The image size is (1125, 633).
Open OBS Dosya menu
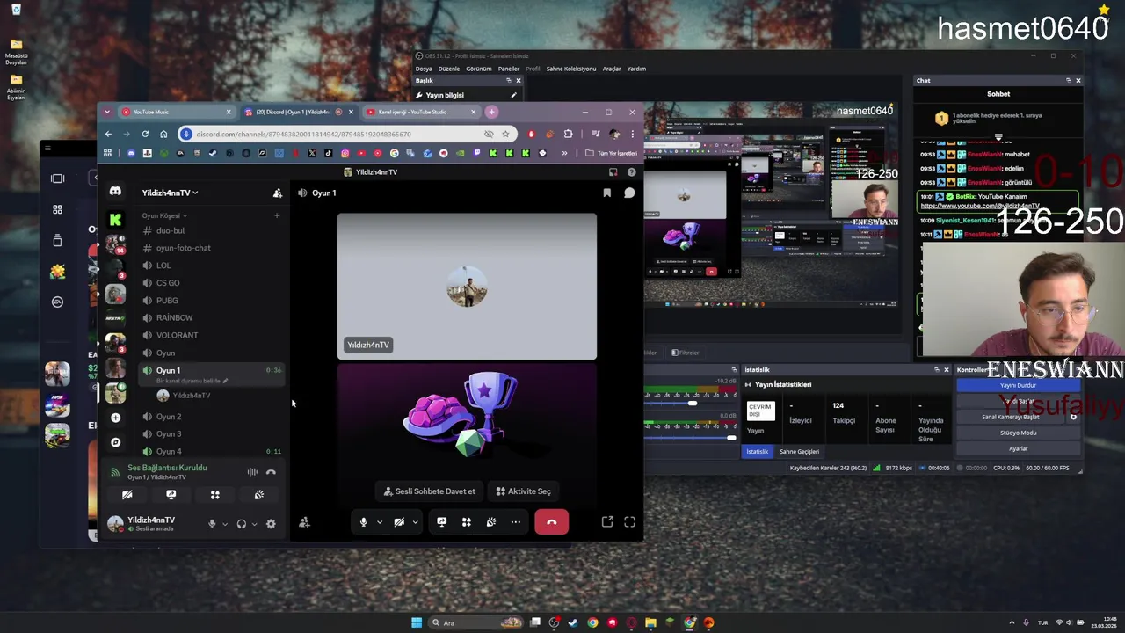pyautogui.click(x=424, y=69)
